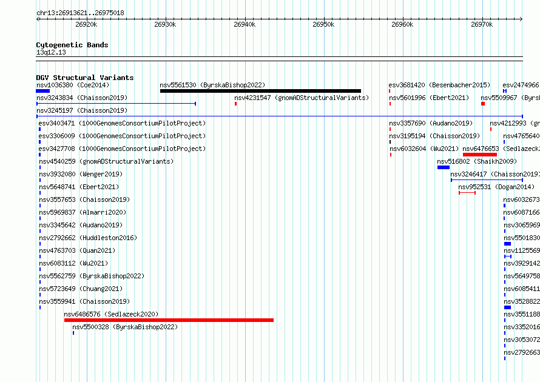Click nsv952531 (Dogan2014) label
This screenshot has width=540, height=382.
496,187
